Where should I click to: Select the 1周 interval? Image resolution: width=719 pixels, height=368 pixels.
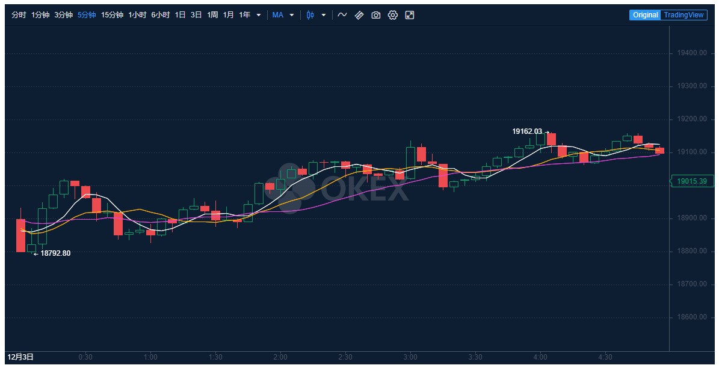(212, 15)
